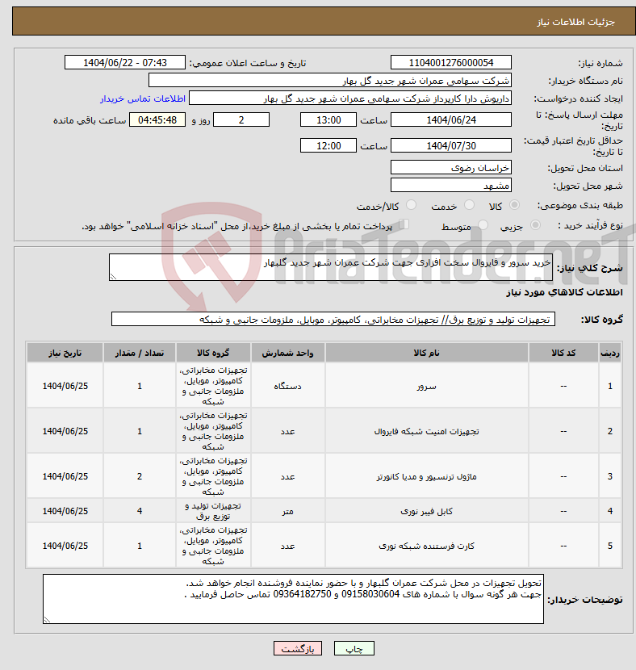Select the کالا/خدمت radio button
The image size is (636, 670).
click(x=412, y=205)
